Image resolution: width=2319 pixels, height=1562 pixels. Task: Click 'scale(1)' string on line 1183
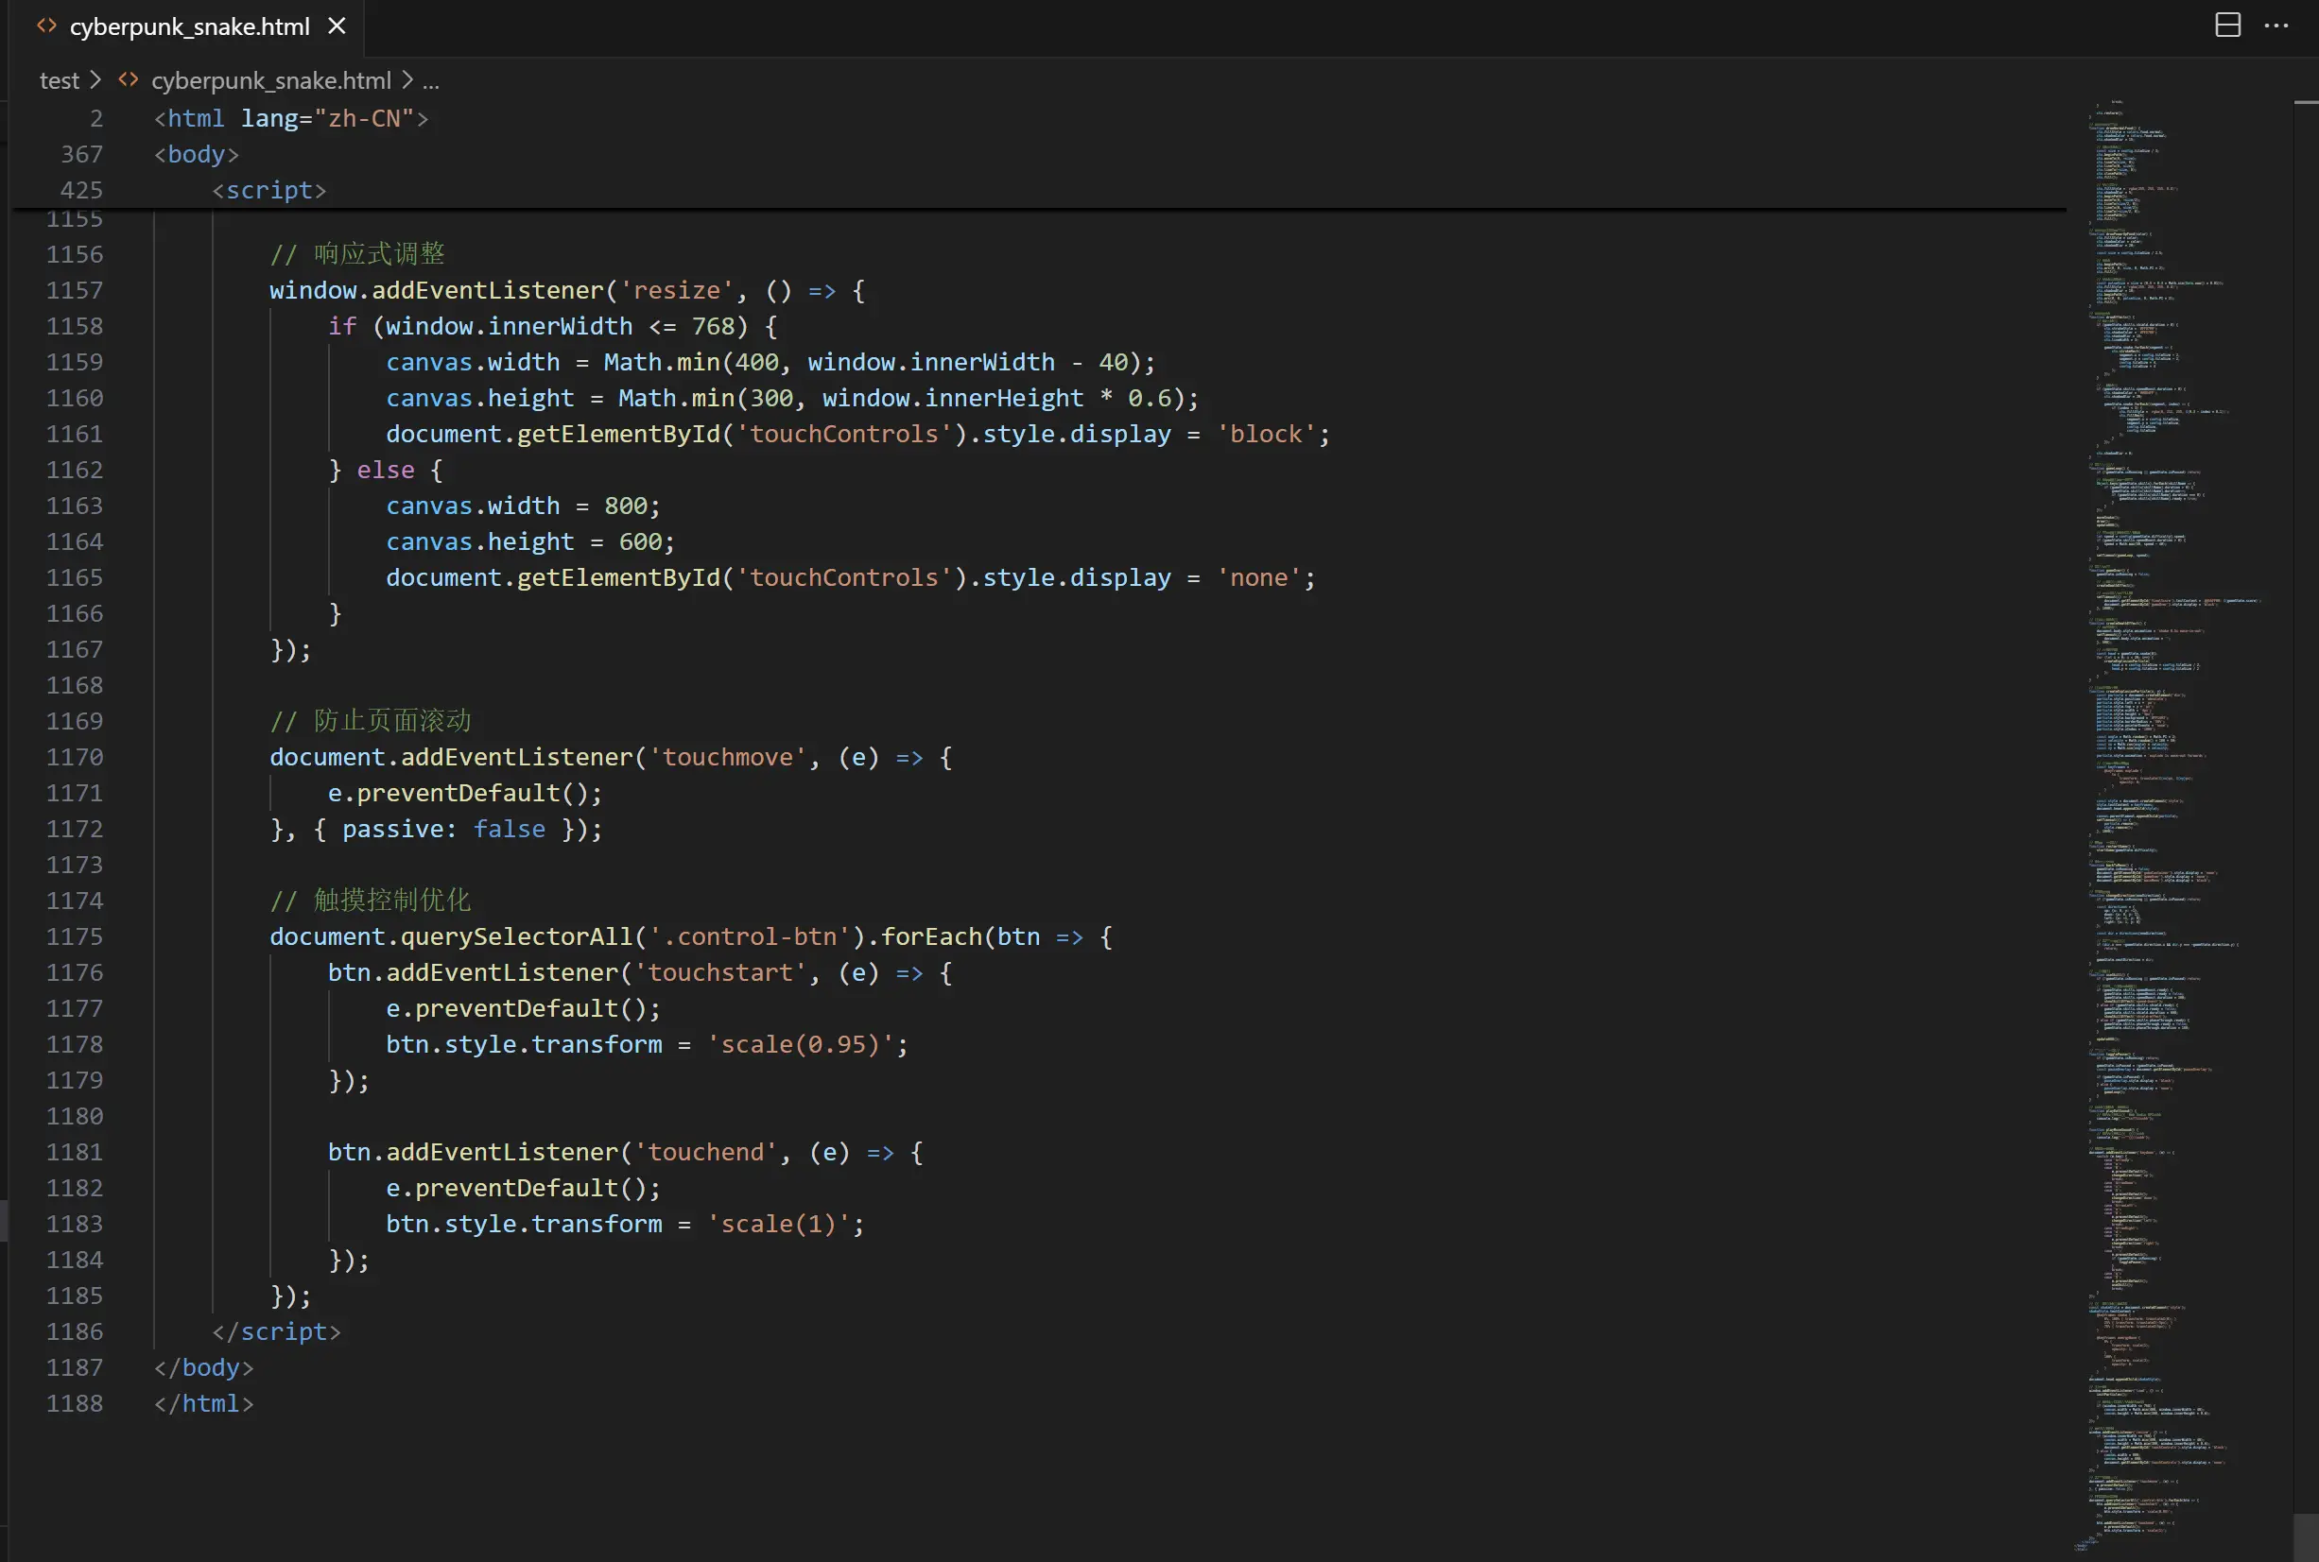778,1224
